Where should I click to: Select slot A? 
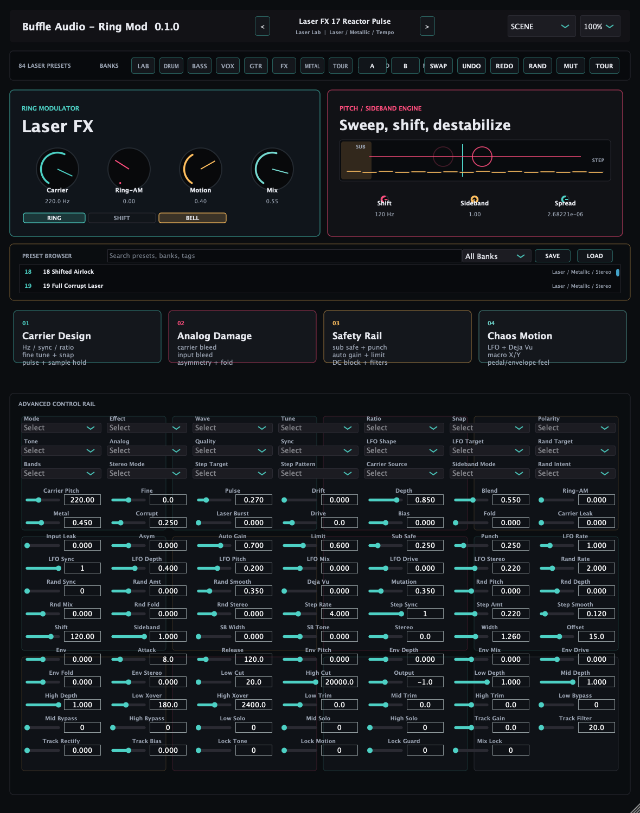(x=372, y=66)
